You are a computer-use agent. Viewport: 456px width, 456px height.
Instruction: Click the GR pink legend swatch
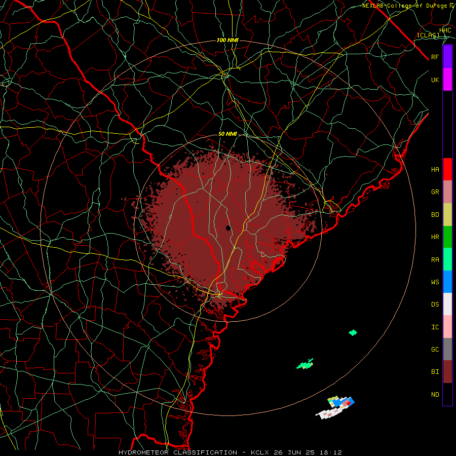tap(447, 192)
